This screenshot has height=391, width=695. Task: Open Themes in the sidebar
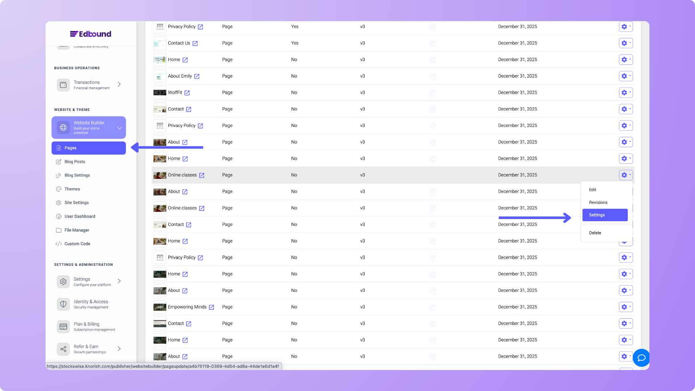(72, 189)
